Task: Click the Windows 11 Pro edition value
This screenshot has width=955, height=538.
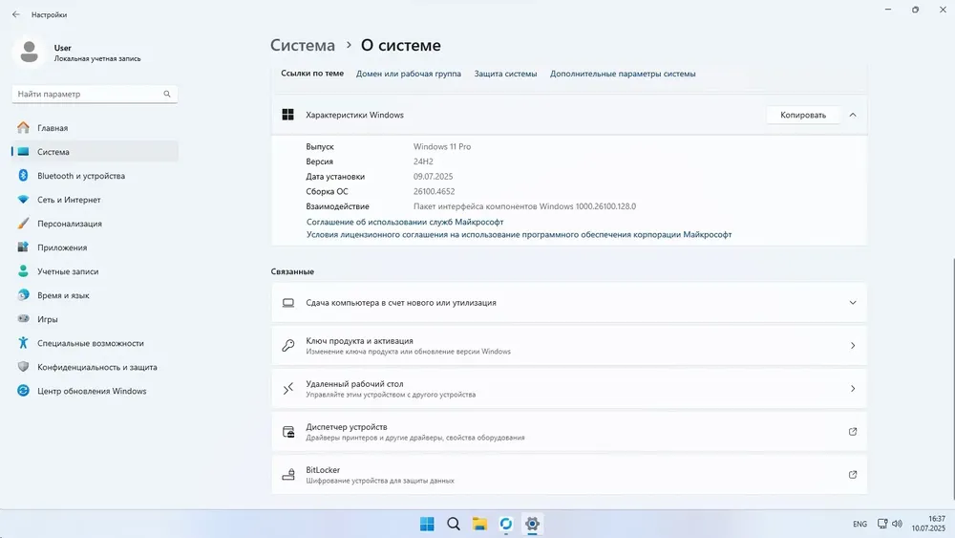Action: pos(442,146)
